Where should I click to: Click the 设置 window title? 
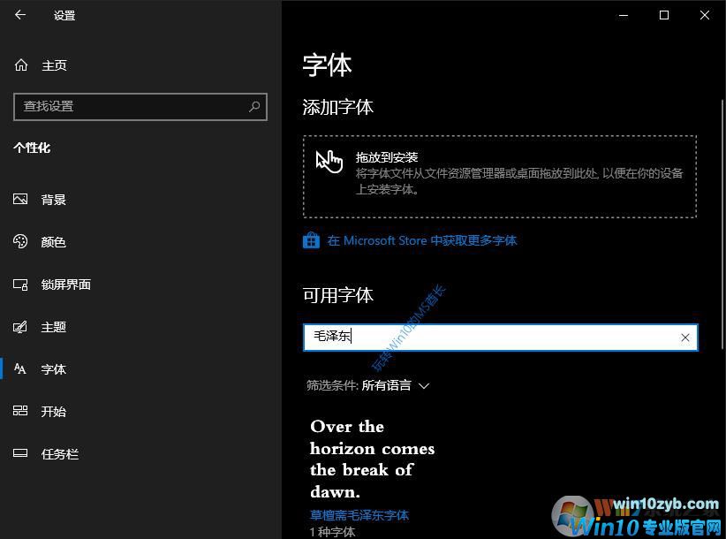point(64,15)
